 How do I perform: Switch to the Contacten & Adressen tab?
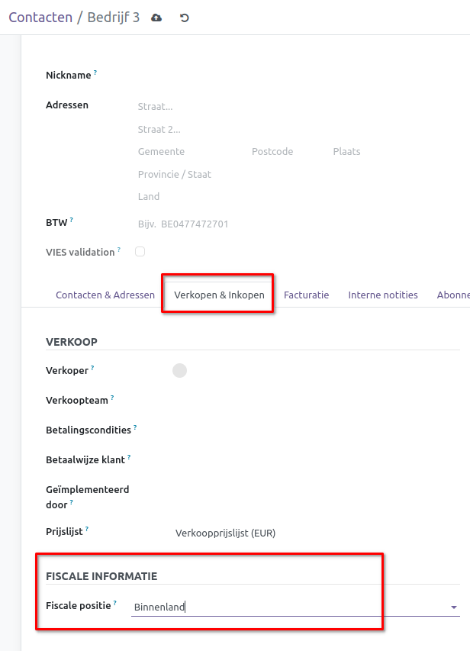pyautogui.click(x=105, y=295)
